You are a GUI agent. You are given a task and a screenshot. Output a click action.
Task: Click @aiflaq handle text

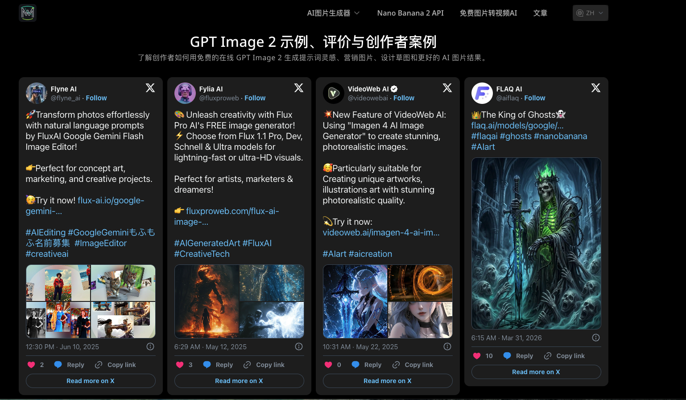coord(508,98)
